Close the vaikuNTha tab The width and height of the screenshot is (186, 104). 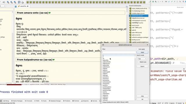[x=28, y=6]
